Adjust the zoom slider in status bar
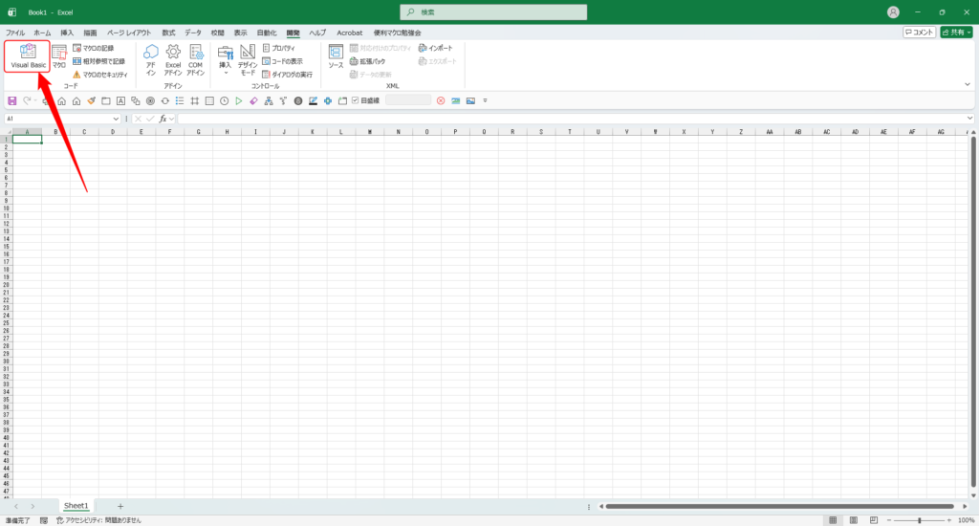 [x=919, y=520]
